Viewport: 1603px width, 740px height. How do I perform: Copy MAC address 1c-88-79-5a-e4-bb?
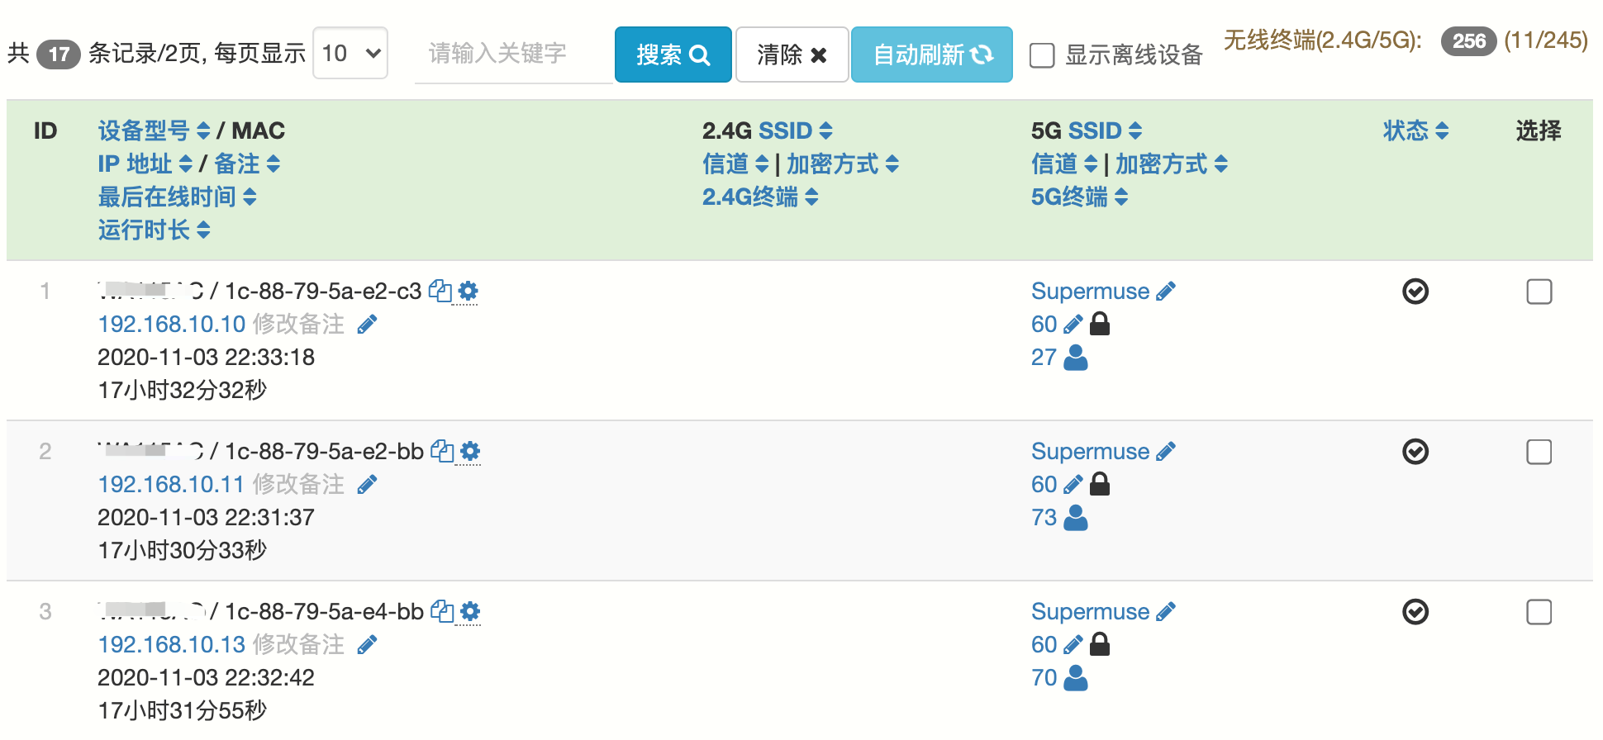click(x=442, y=611)
